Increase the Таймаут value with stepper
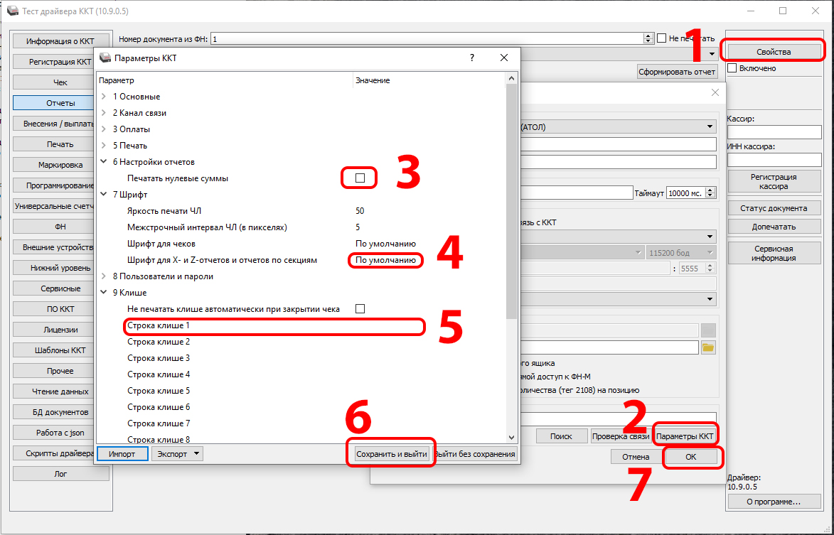 [711, 190]
